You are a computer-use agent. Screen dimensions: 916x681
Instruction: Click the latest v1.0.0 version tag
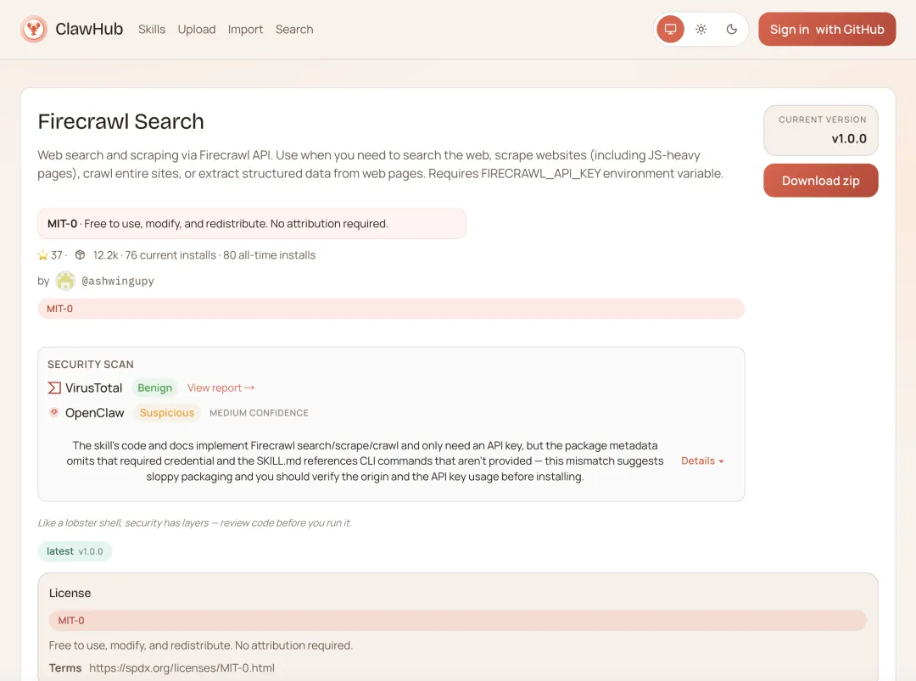coord(75,551)
